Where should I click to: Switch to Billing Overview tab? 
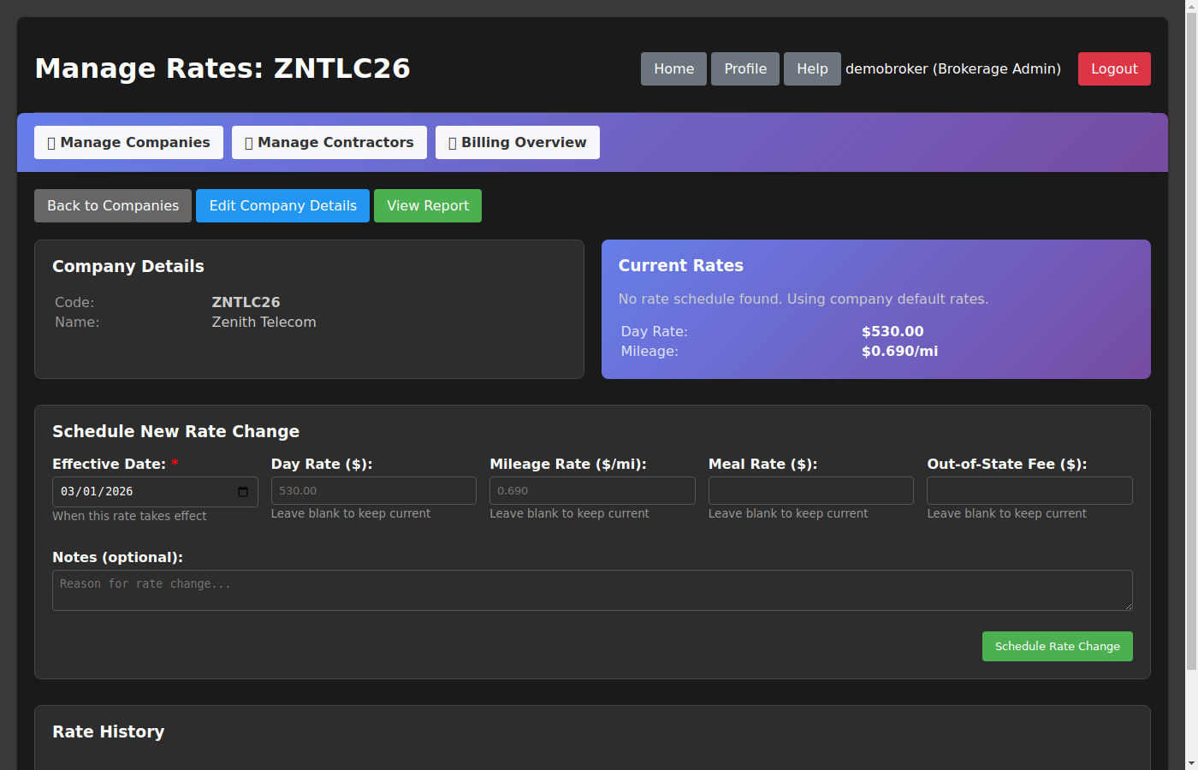517,142
